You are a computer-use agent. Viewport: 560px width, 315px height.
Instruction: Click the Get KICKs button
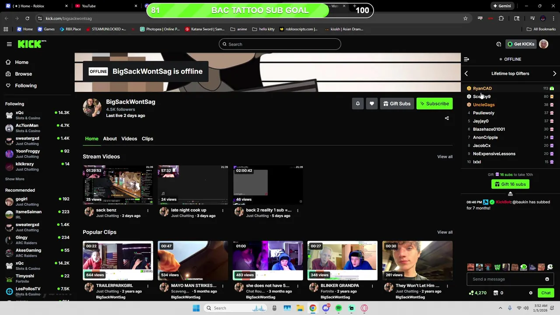(521, 44)
